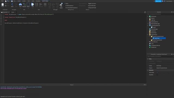Viewport: 174px width, 98px height.
Task: Start a playtest with the Play icon
Action: (x=33, y=4)
